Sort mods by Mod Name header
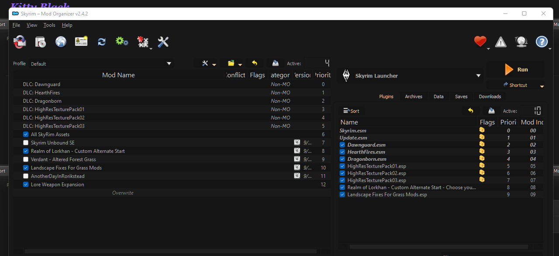Image resolution: width=559 pixels, height=256 pixels. coord(118,75)
